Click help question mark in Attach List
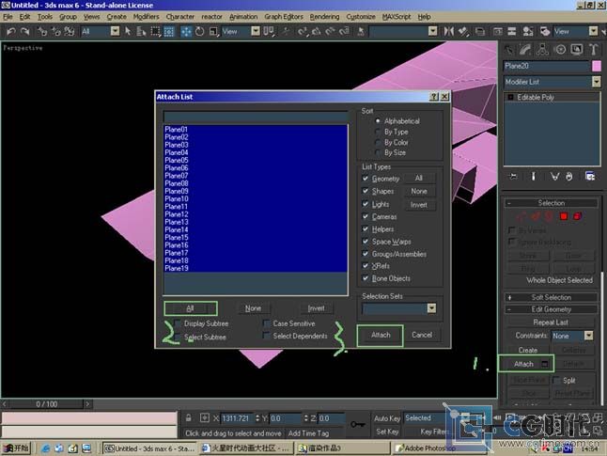 (x=434, y=97)
